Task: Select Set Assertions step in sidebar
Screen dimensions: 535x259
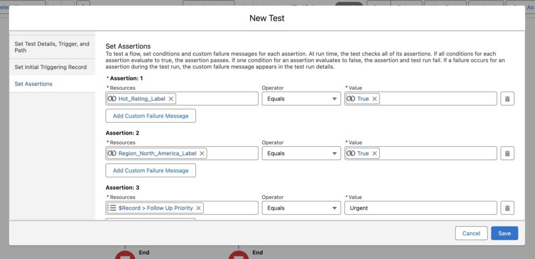Action: pos(33,84)
